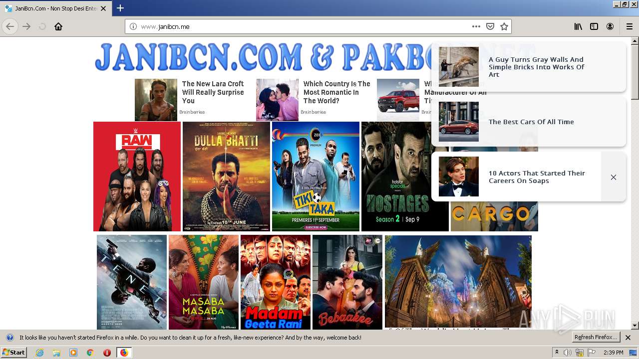Screen dimensions: 639x359
Task: Open network status tray icon
Action: [580, 353]
